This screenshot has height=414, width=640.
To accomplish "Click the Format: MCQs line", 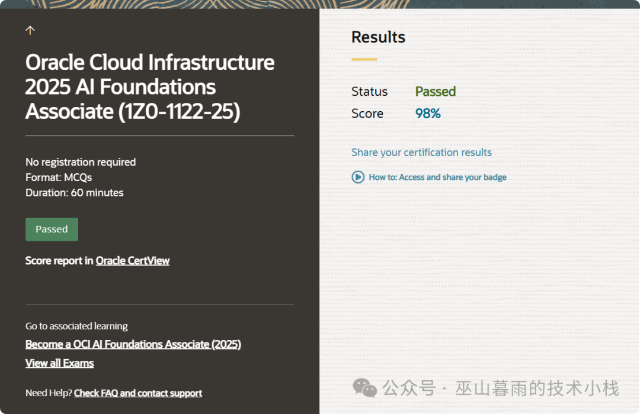I will pyautogui.click(x=59, y=177).
